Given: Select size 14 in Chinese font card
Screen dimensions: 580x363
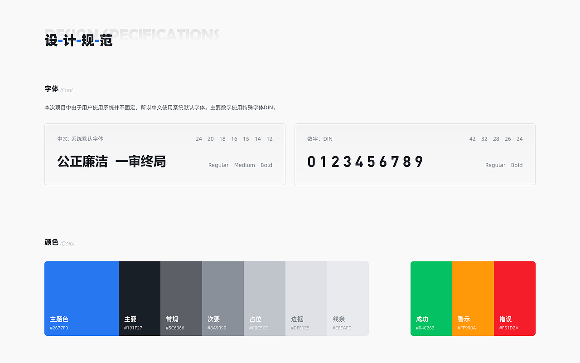Looking at the screenshot, I should click(258, 139).
